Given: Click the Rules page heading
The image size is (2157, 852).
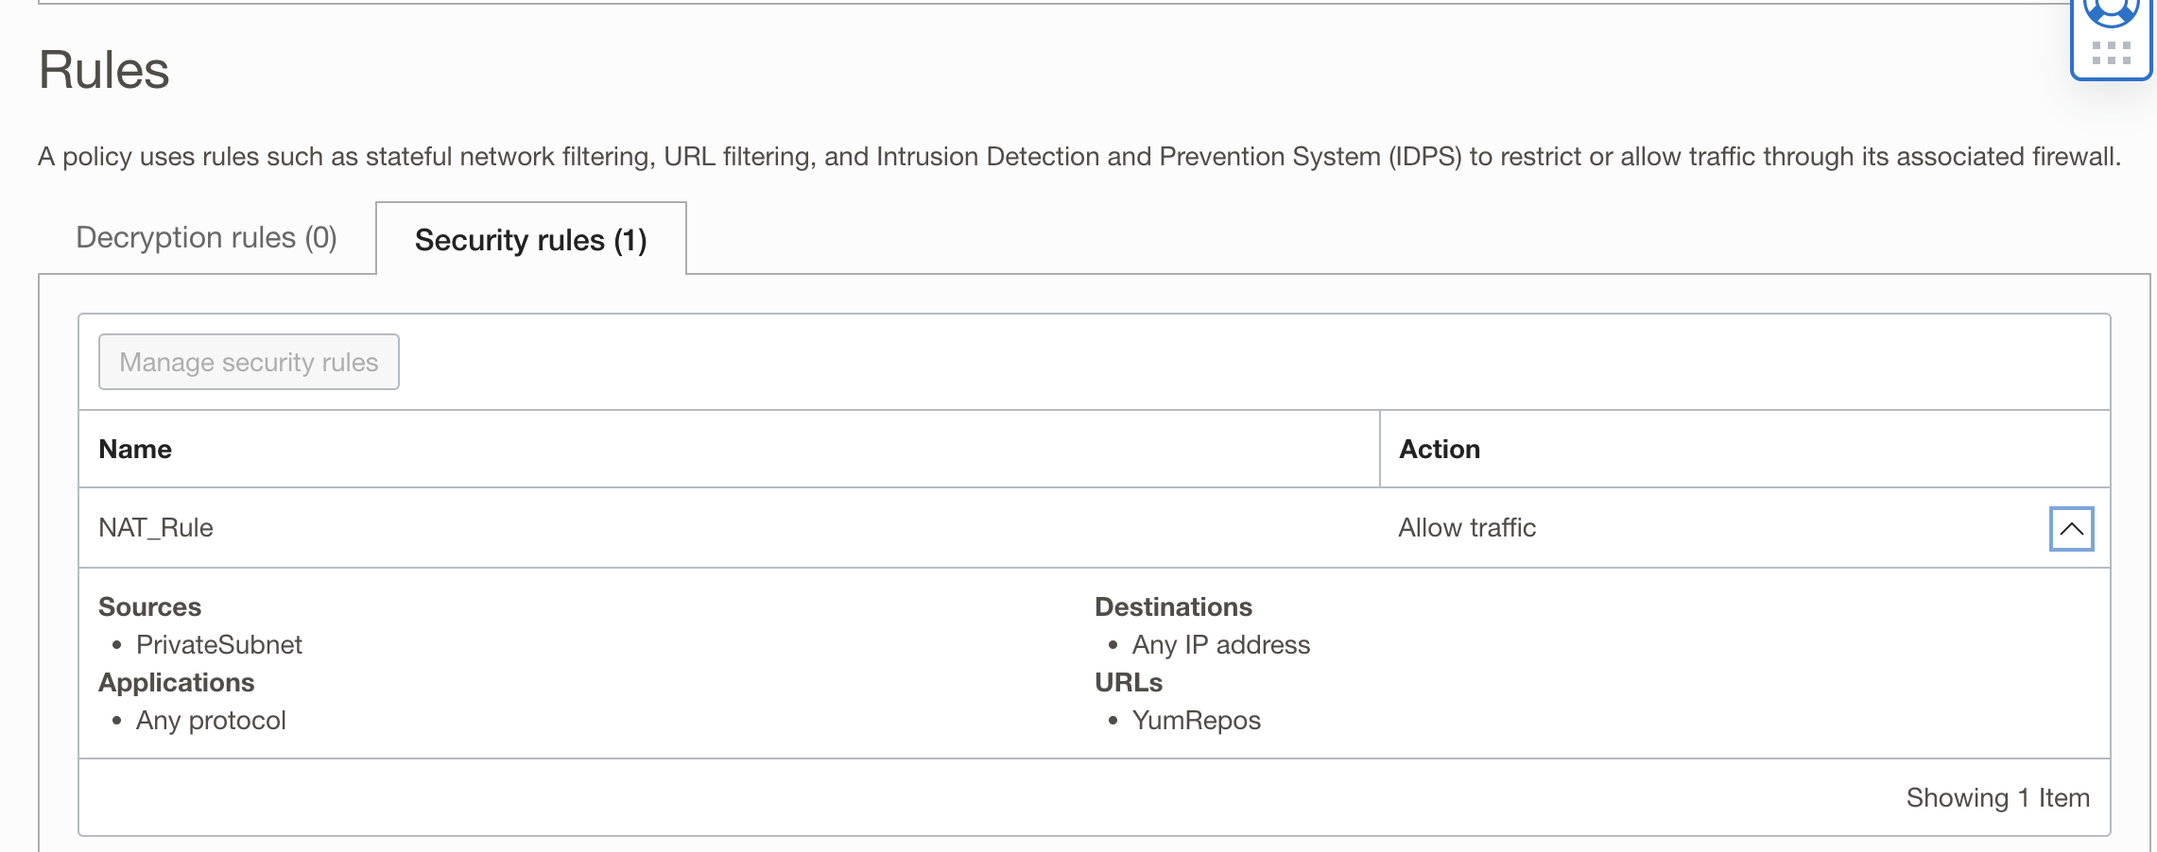Looking at the screenshot, I should (x=104, y=71).
